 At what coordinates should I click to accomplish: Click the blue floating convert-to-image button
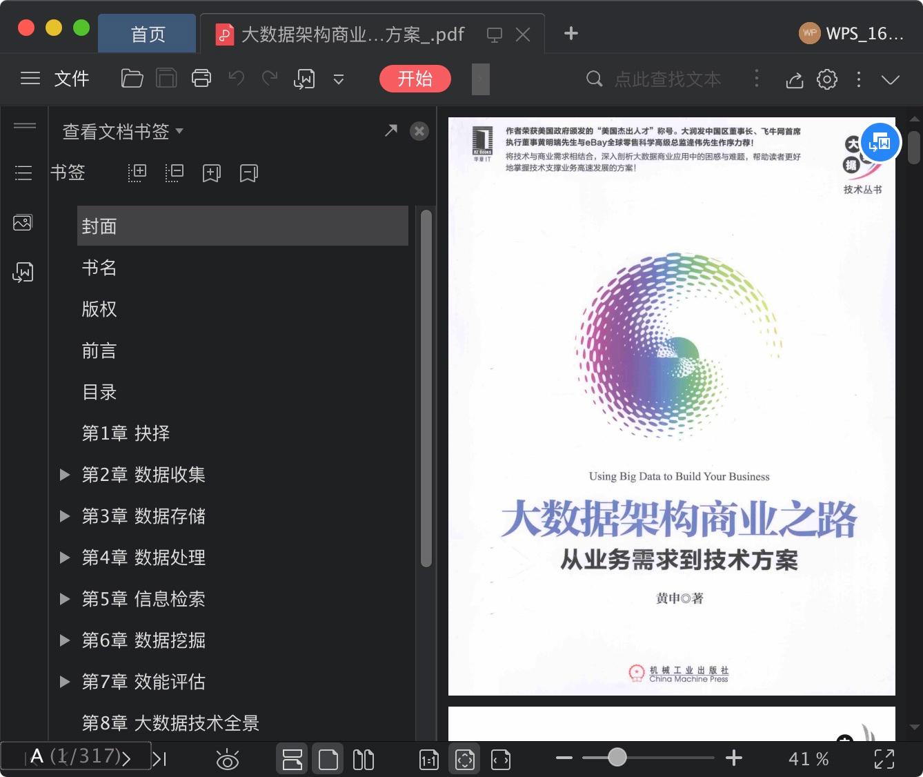(x=880, y=143)
